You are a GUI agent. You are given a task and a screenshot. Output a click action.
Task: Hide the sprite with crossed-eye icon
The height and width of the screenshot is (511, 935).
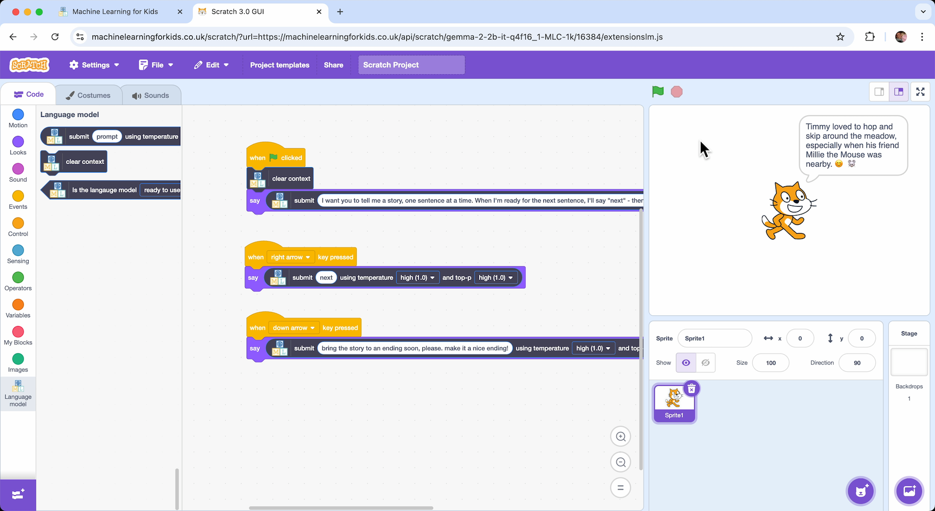click(x=705, y=362)
